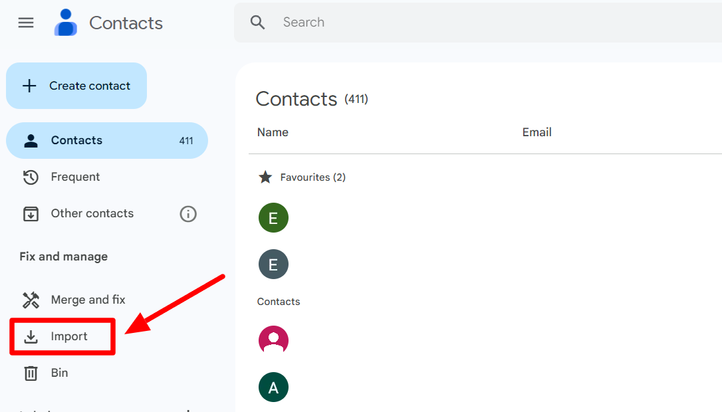This screenshot has height=412, width=722.
Task: Show info about Other contacts
Action: (188, 213)
